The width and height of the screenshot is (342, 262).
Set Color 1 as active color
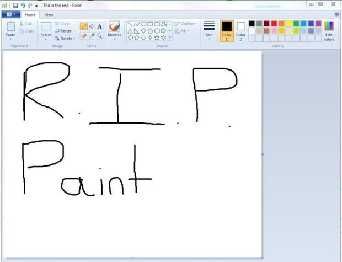click(227, 29)
